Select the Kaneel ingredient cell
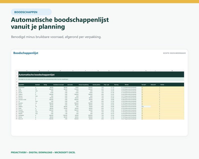The image size is (199, 159). coord(27,93)
